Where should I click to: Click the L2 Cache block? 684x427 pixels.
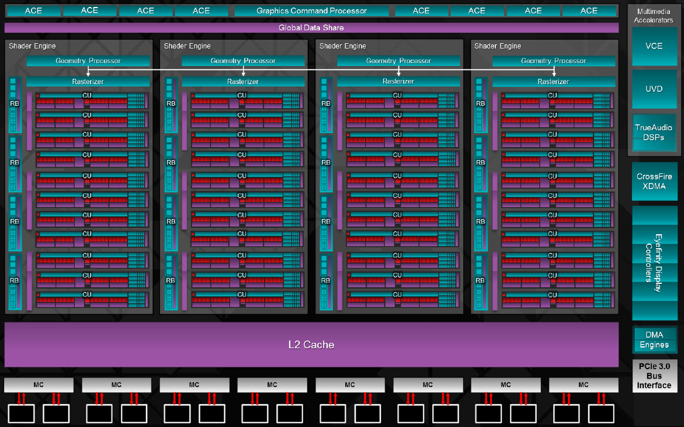311,345
